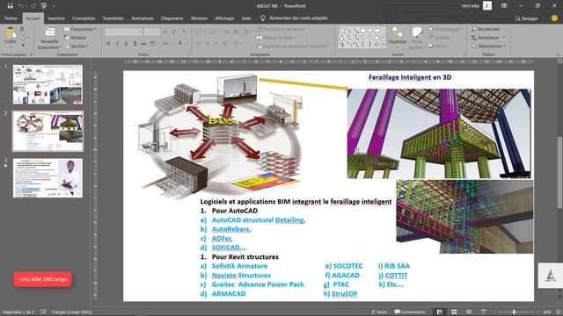The height and width of the screenshot is (316, 563).
Task: Click the Français language indicator
Action: (71, 312)
